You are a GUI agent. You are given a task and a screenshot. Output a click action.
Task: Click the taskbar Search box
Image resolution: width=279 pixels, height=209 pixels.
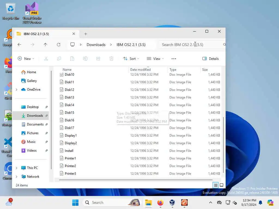tap(111, 202)
